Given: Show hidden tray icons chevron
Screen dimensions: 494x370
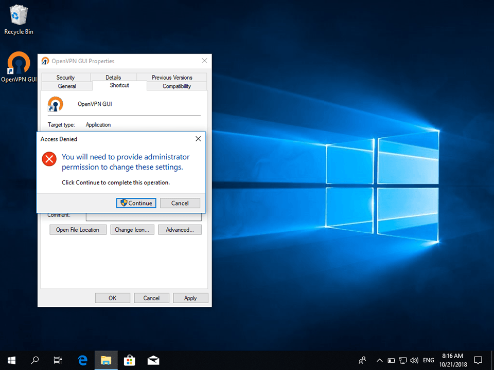Looking at the screenshot, I should (380, 361).
